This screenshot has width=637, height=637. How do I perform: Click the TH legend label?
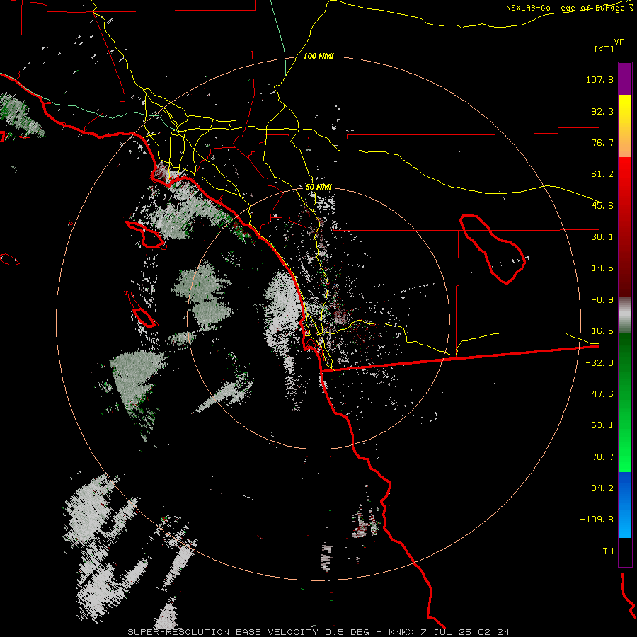tap(608, 551)
